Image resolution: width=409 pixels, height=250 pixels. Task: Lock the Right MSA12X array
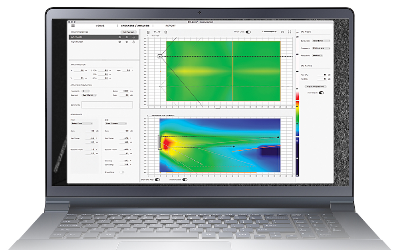coord(133,42)
